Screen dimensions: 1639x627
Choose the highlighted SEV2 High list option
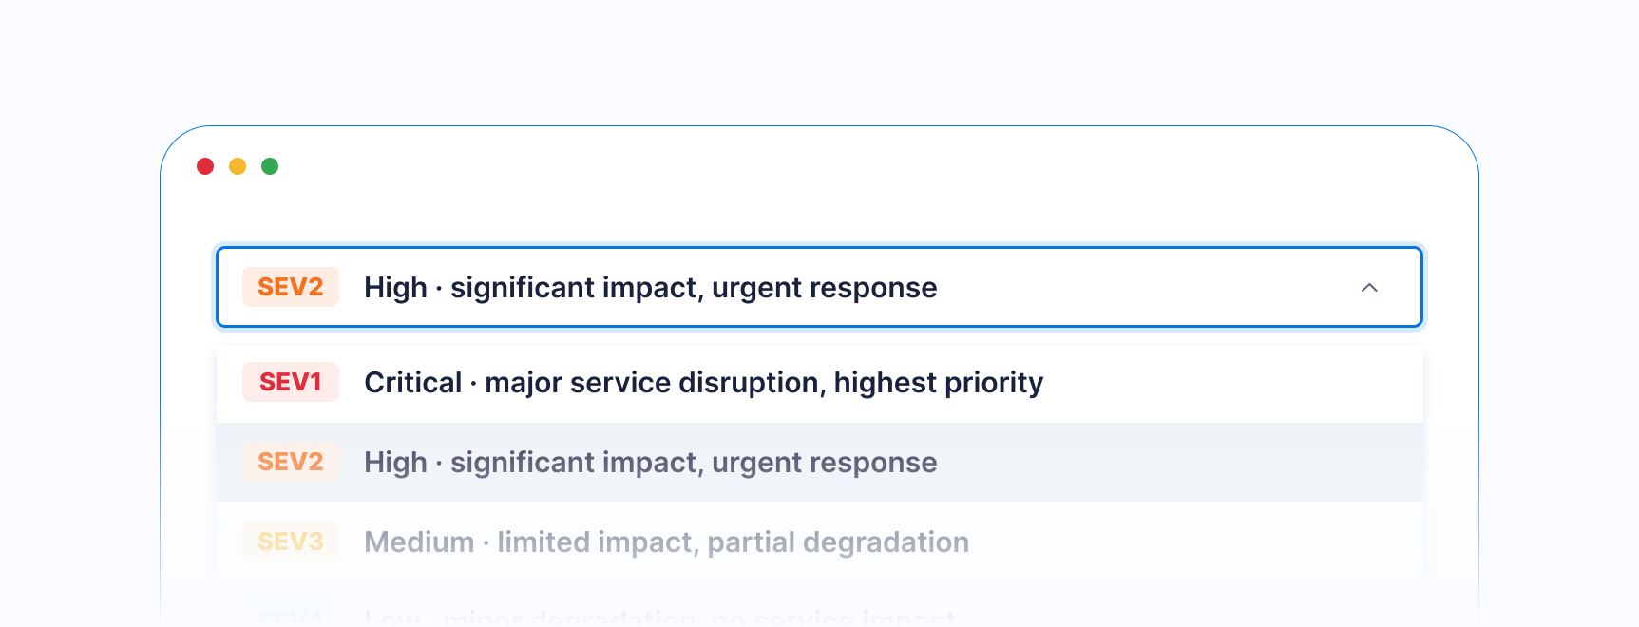tap(819, 462)
